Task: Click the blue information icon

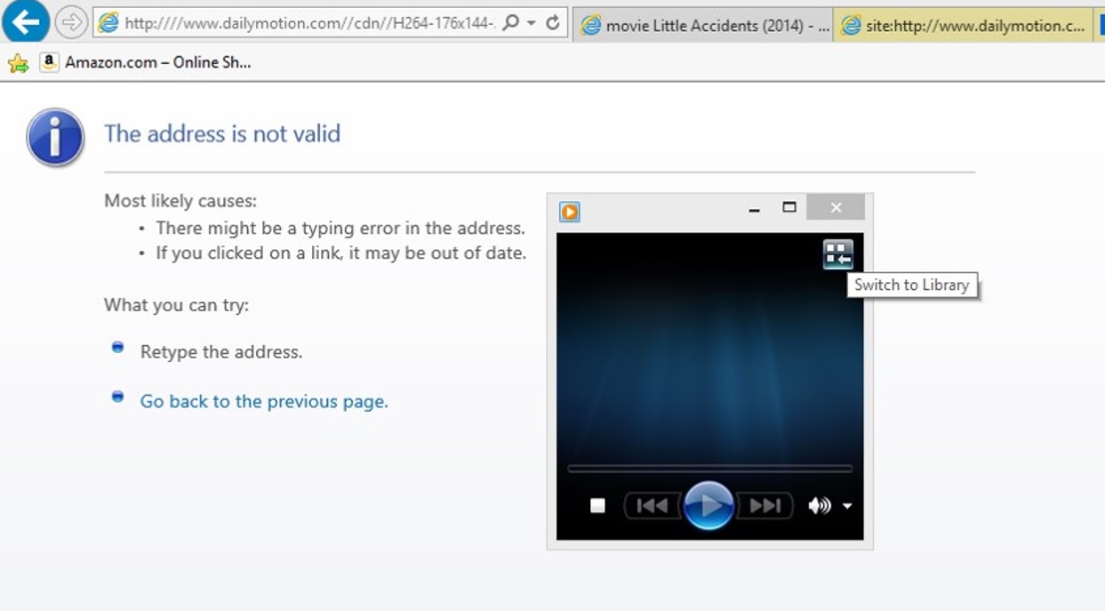Action: 55,138
